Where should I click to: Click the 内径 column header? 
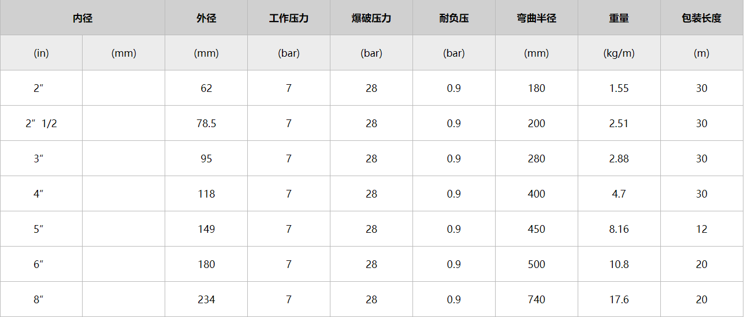coord(83,18)
